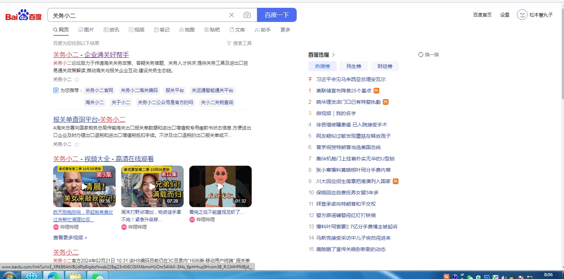The image size is (564, 279).
Task: Select suggestion 关务小二海关编码
Action: coord(139,90)
